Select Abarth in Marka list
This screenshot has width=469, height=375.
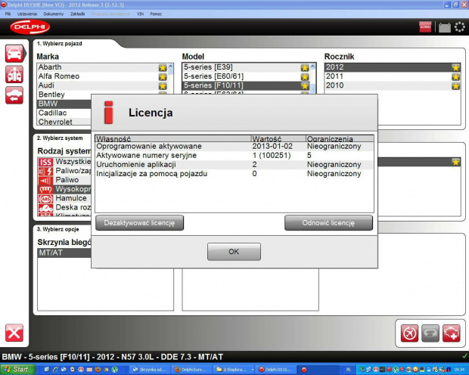point(101,67)
